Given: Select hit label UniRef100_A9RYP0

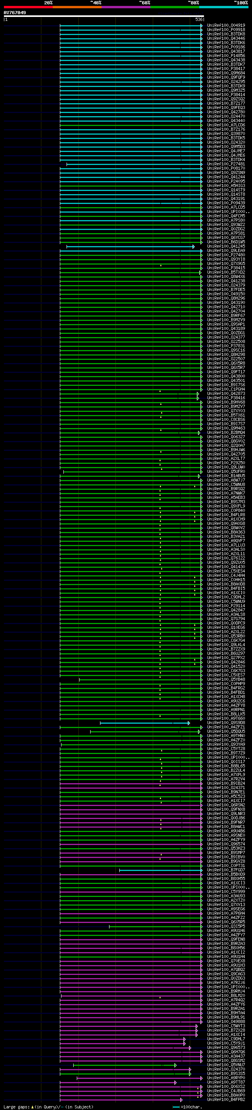Looking at the screenshot, I should [x=226, y=1078].
